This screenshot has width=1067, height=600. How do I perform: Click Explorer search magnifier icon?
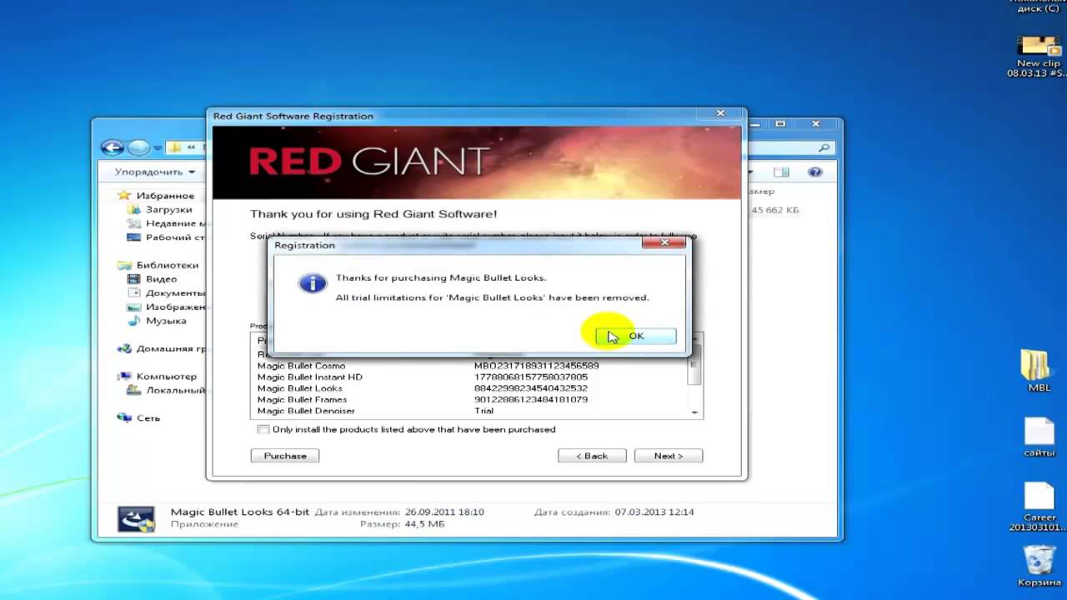824,147
